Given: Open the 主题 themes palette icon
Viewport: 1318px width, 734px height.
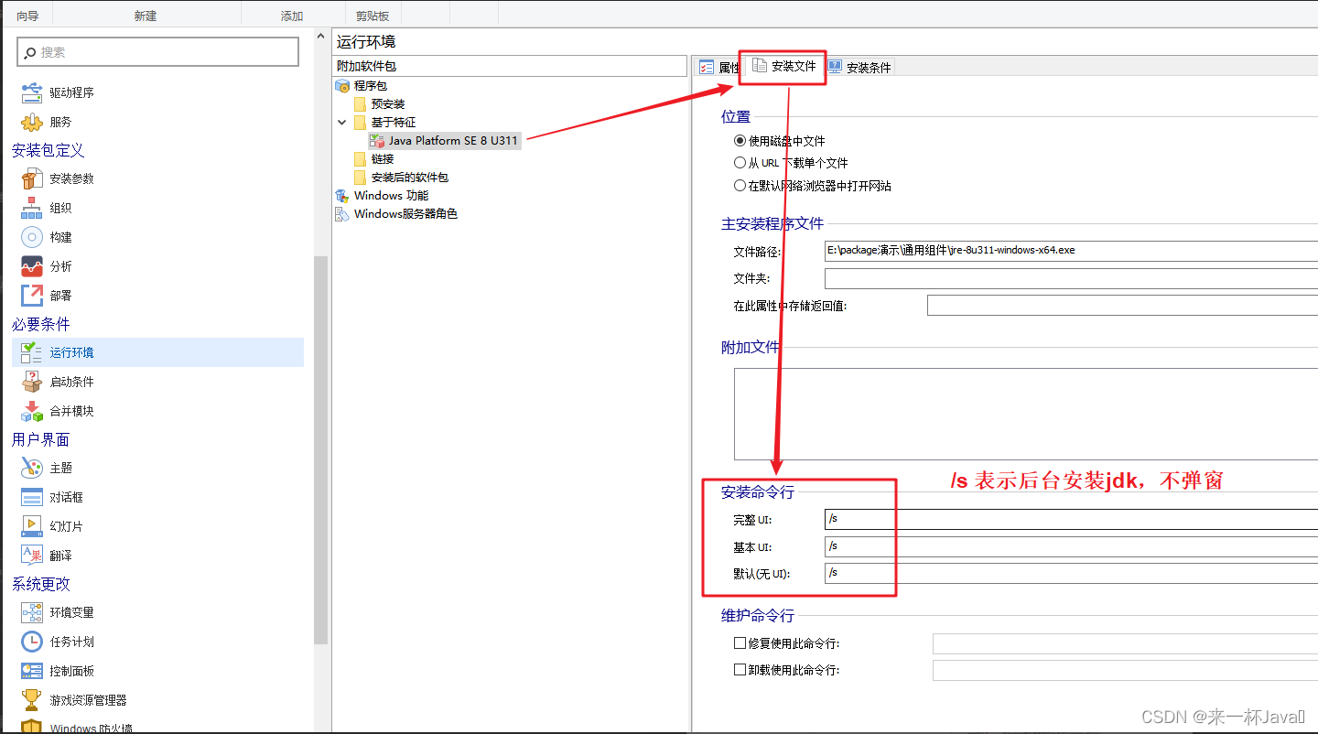Looking at the screenshot, I should (x=32, y=468).
